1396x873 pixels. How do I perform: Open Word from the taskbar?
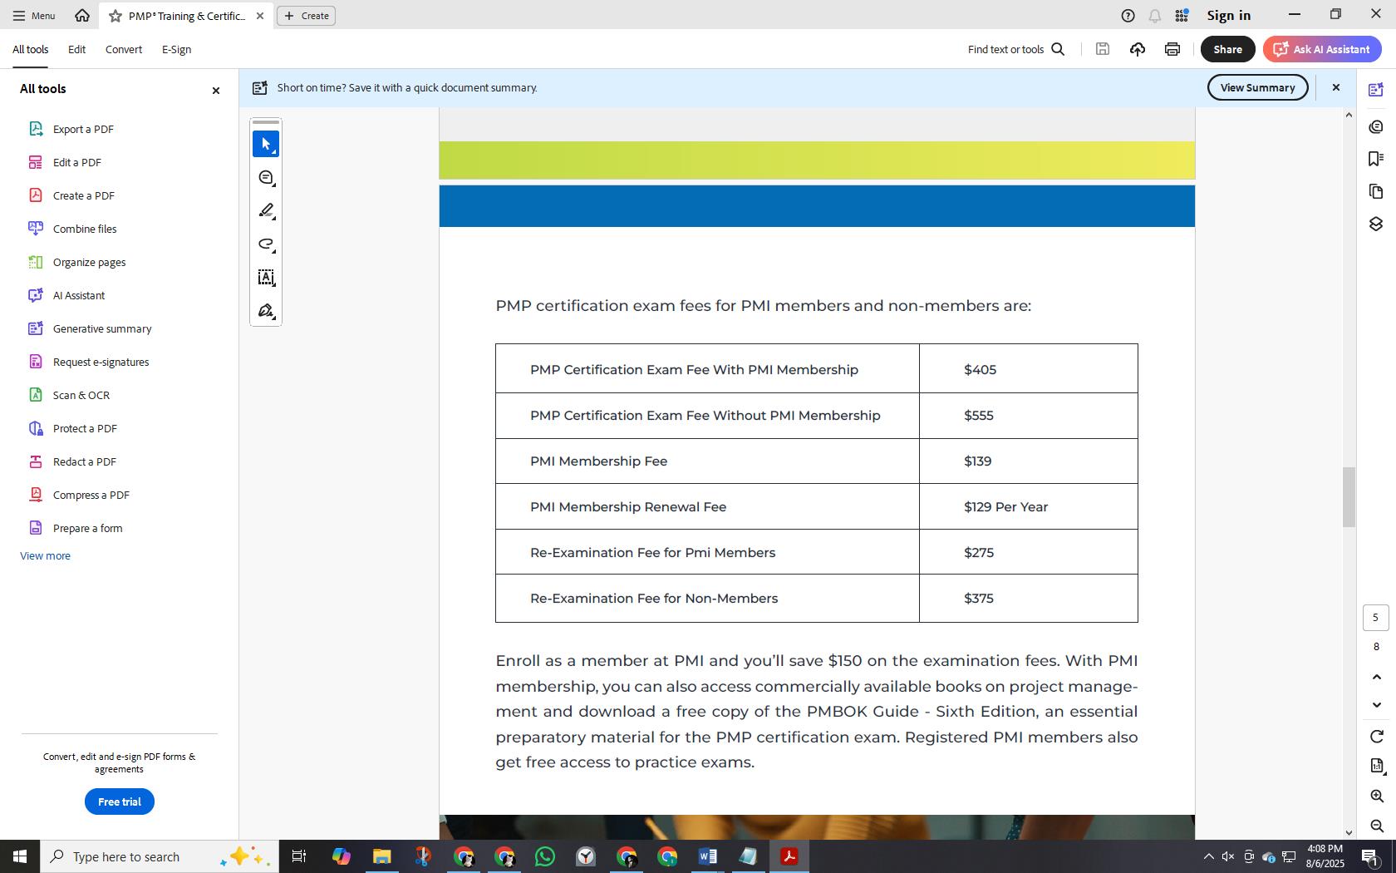click(707, 856)
